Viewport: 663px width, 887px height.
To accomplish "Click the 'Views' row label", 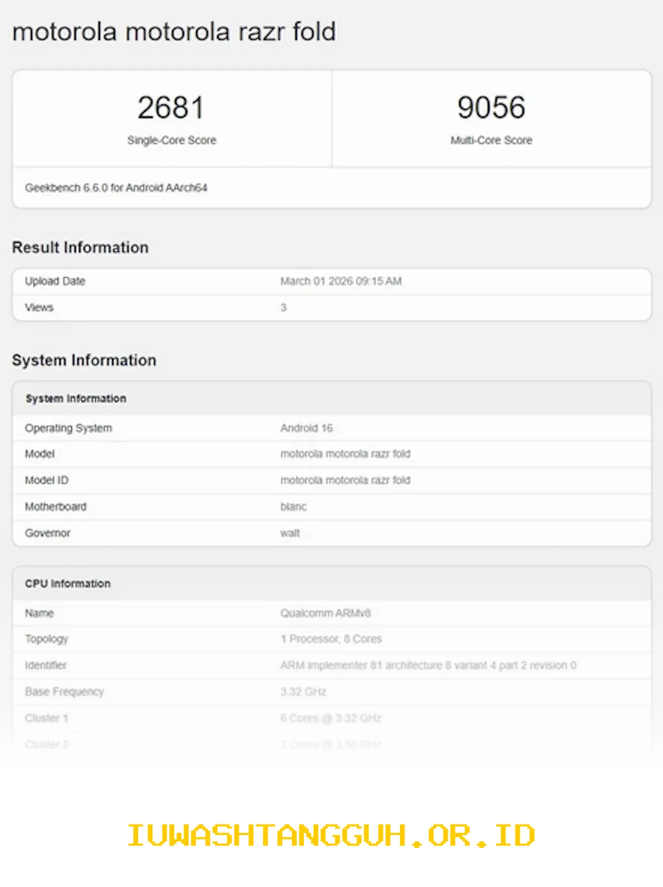I will coord(39,308).
